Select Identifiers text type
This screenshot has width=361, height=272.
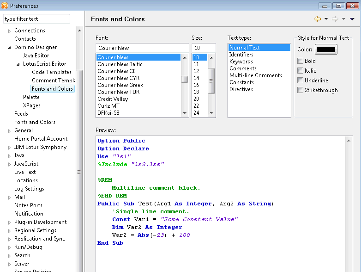pyautogui.click(x=241, y=55)
